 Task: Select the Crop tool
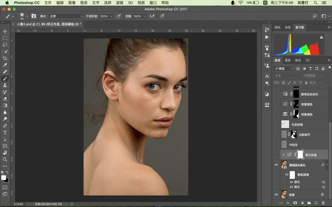5,58
